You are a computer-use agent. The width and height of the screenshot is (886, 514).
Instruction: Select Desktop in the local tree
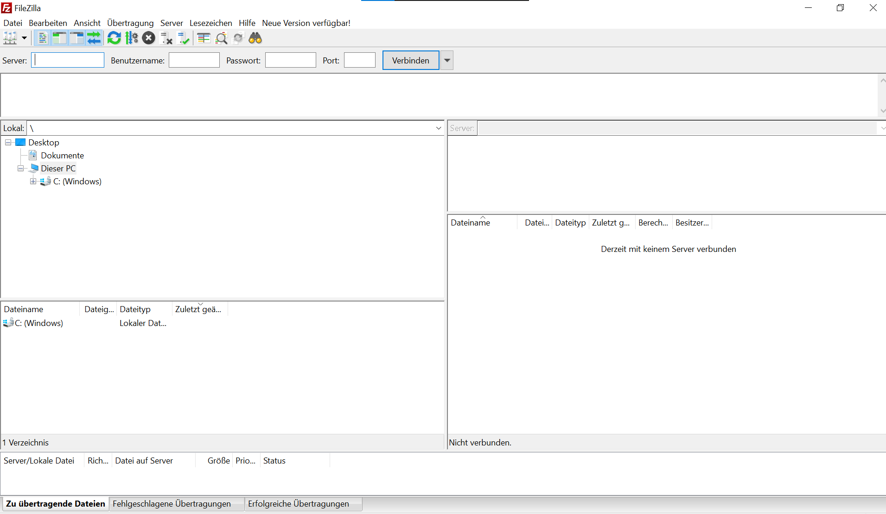click(44, 143)
